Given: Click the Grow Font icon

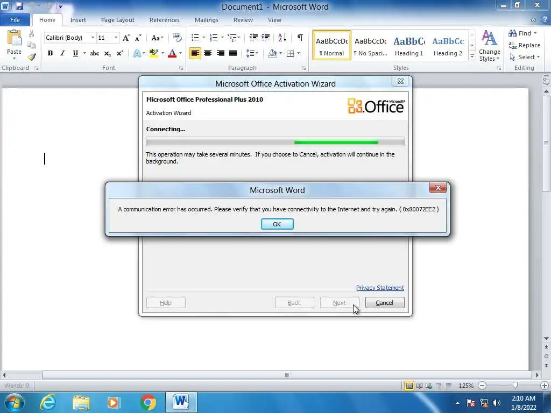Looking at the screenshot, I should pyautogui.click(x=126, y=38).
